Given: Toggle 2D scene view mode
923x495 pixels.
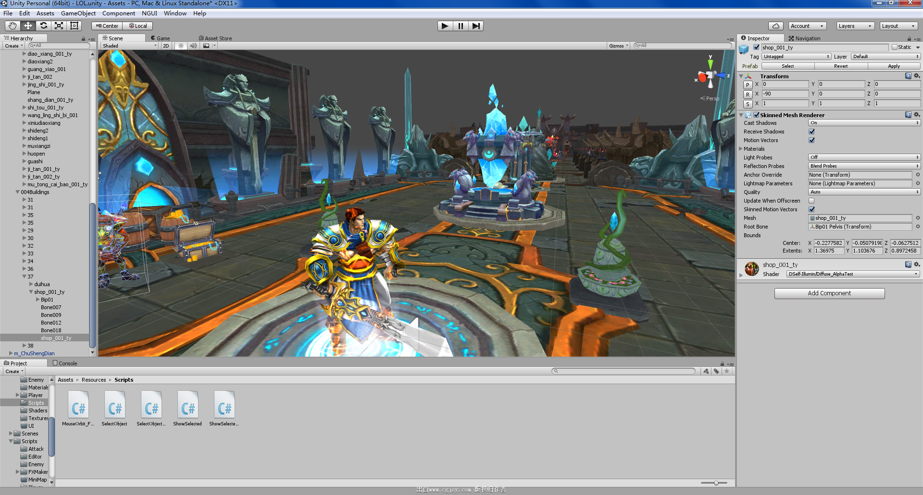Looking at the screenshot, I should [166, 46].
